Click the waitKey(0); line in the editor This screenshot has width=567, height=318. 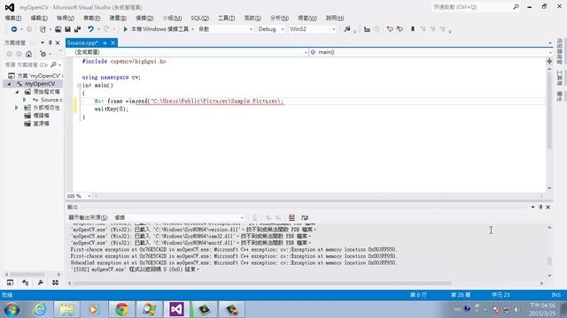(x=112, y=109)
